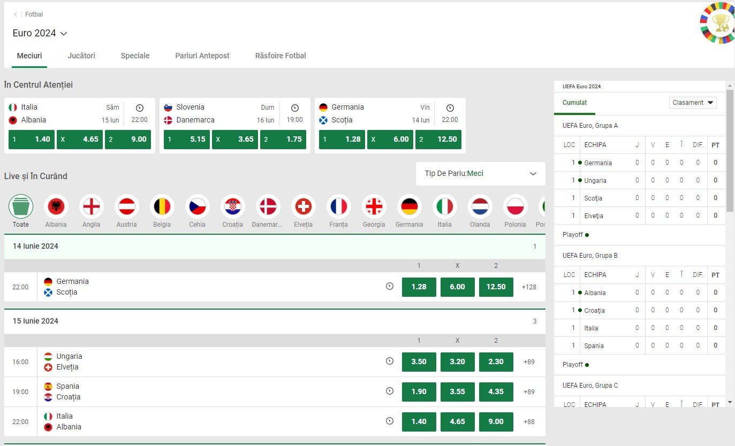Pick odds 9.00 in Italia-Albania list row
Screen dimensions: 735x446
point(496,422)
